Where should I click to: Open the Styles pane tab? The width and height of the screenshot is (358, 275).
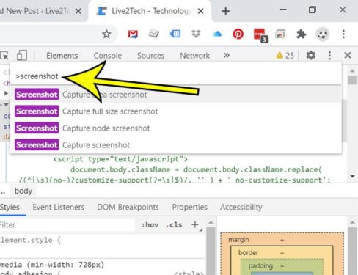(10, 207)
